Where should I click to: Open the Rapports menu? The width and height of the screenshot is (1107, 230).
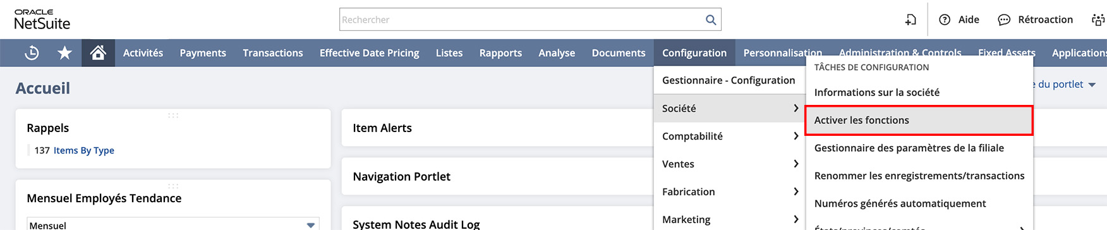[500, 53]
